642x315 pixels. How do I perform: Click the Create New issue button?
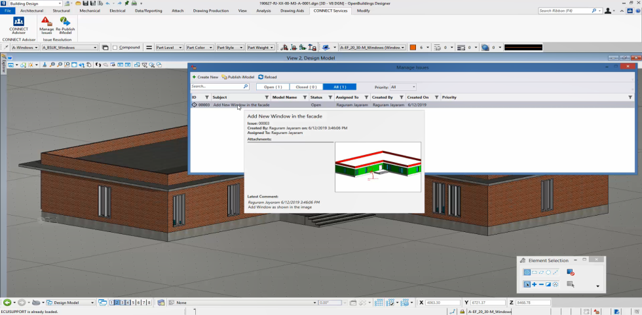pyautogui.click(x=206, y=77)
